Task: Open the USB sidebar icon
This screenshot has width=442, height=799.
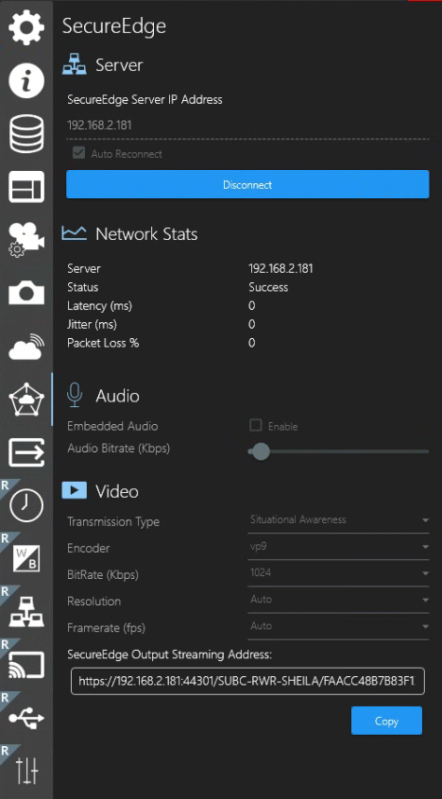Action: click(x=26, y=718)
